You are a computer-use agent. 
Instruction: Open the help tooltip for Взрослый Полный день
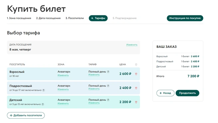pyautogui.click(x=108, y=72)
